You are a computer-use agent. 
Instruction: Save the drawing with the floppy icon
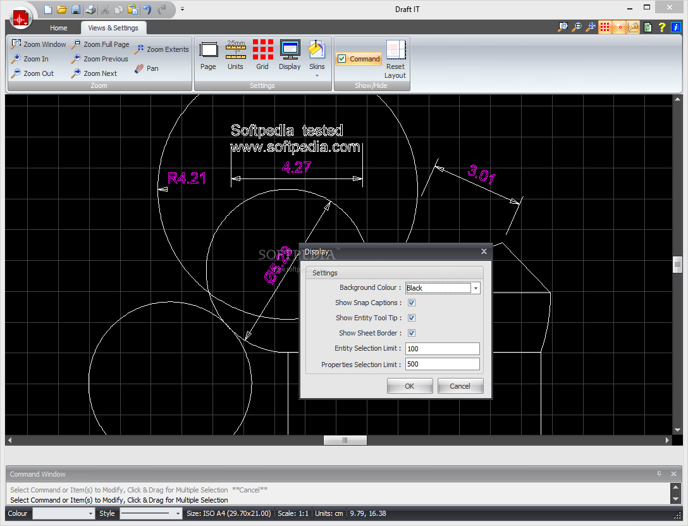[75, 9]
